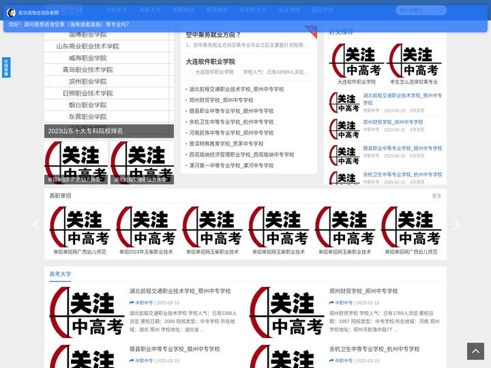
Task: Open 赣县职业中等专业学校 link in 好文推荐 list
Action: coord(402,149)
